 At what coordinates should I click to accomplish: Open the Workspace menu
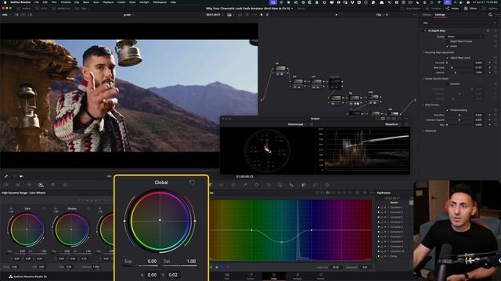tap(160, 2)
